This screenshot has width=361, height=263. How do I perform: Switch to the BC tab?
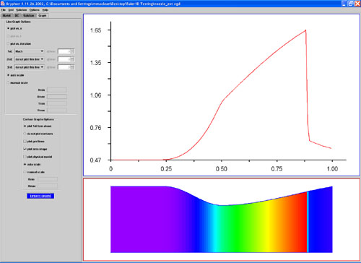17,15
